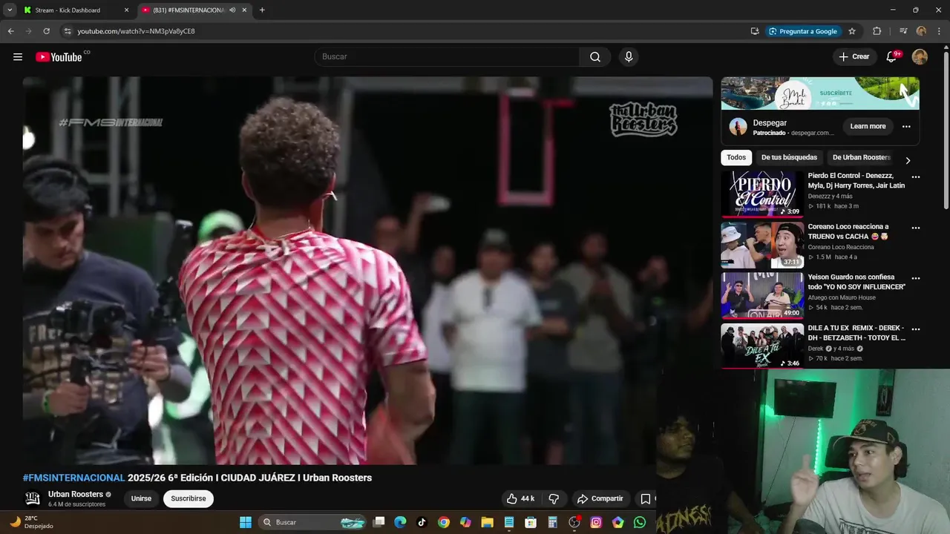950x534 pixels.
Task: Open Chrome media controls icon
Action: 903,31
